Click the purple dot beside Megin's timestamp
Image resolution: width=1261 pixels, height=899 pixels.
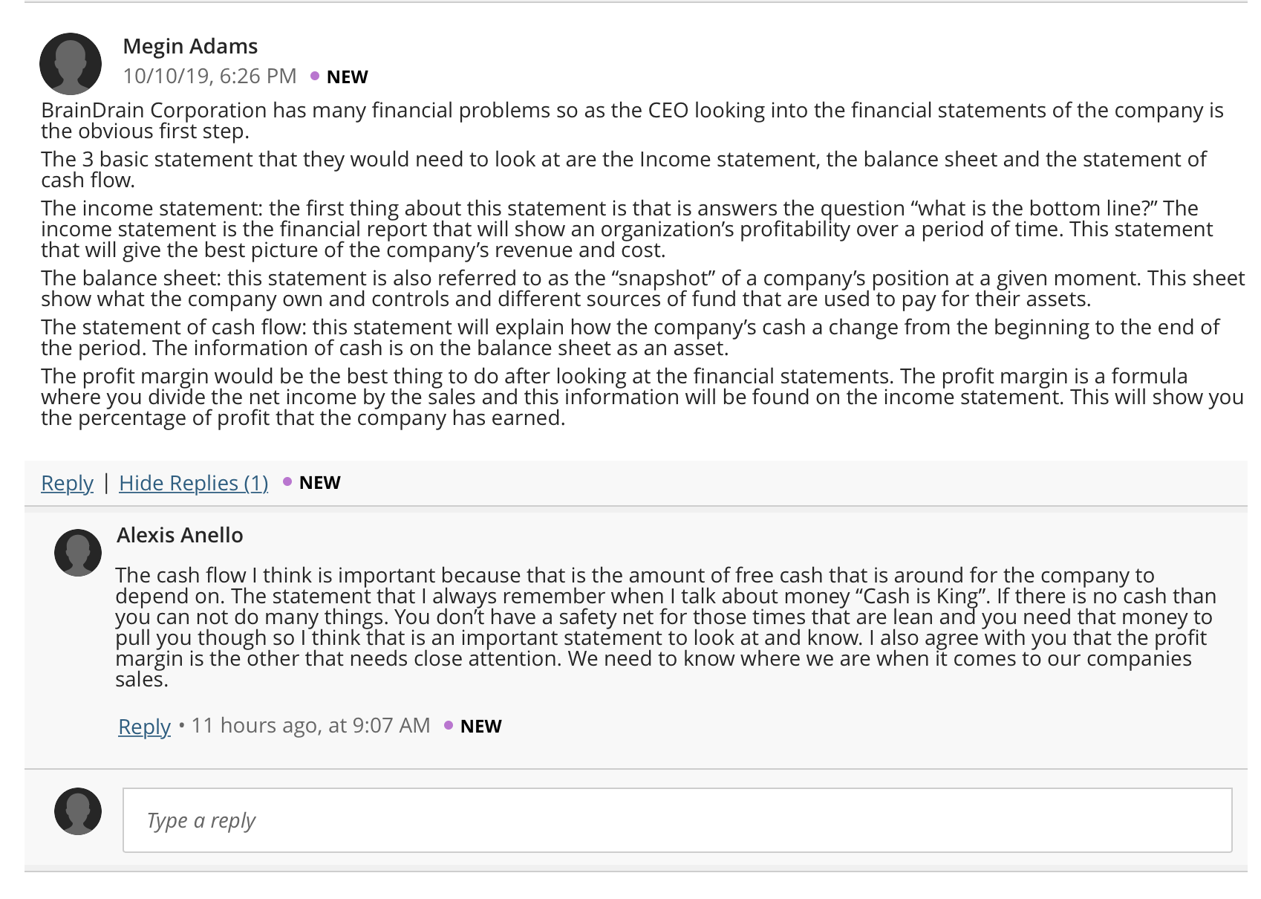tap(315, 76)
